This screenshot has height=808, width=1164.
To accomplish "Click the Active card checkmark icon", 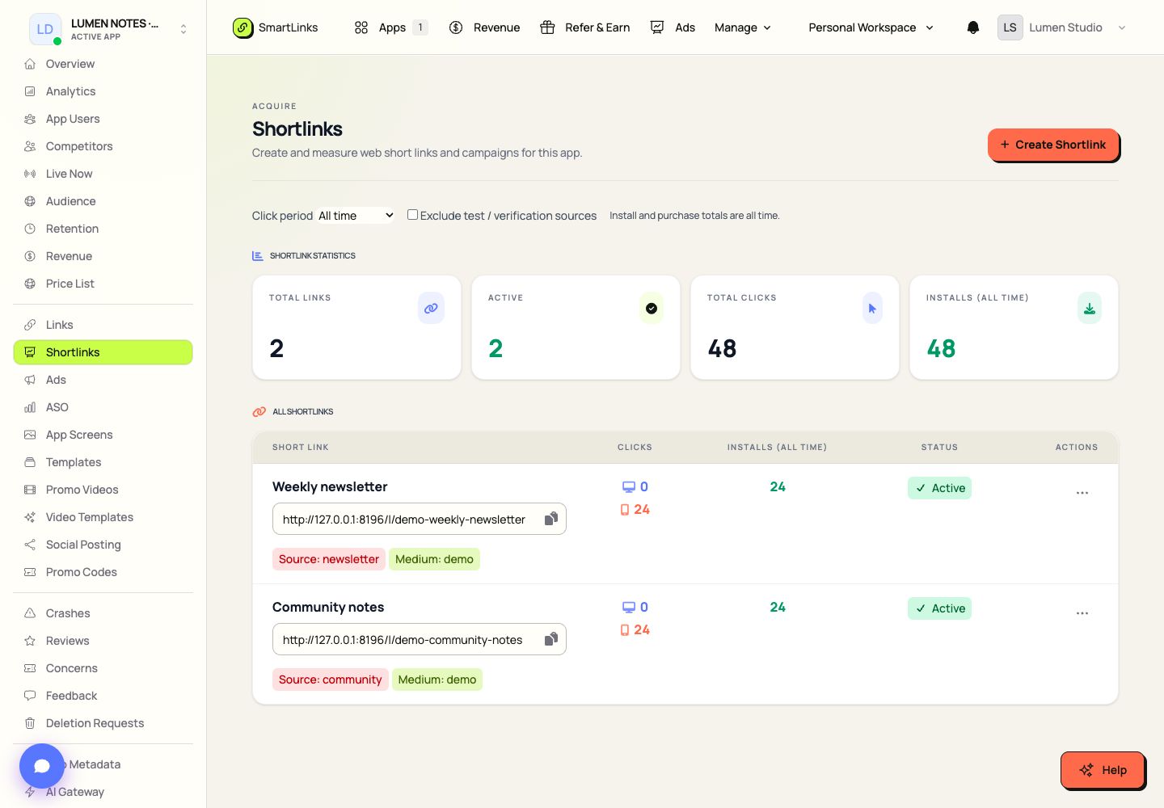I will click(x=652, y=308).
